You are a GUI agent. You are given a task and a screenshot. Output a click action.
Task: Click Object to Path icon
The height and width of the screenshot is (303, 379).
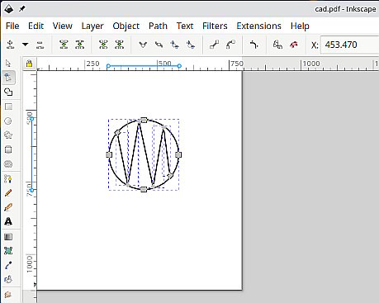point(277,45)
